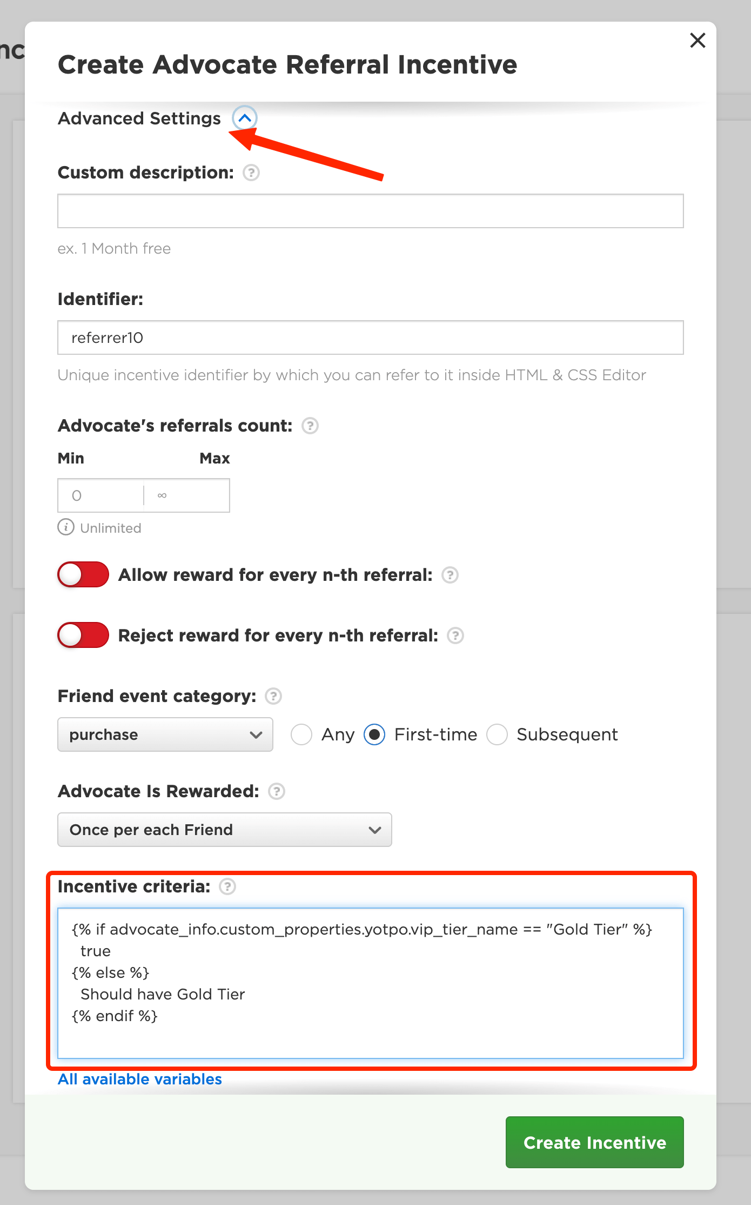Screen dimensions: 751x1205
Task: Click the Create Incentive button
Action: 594,1142
